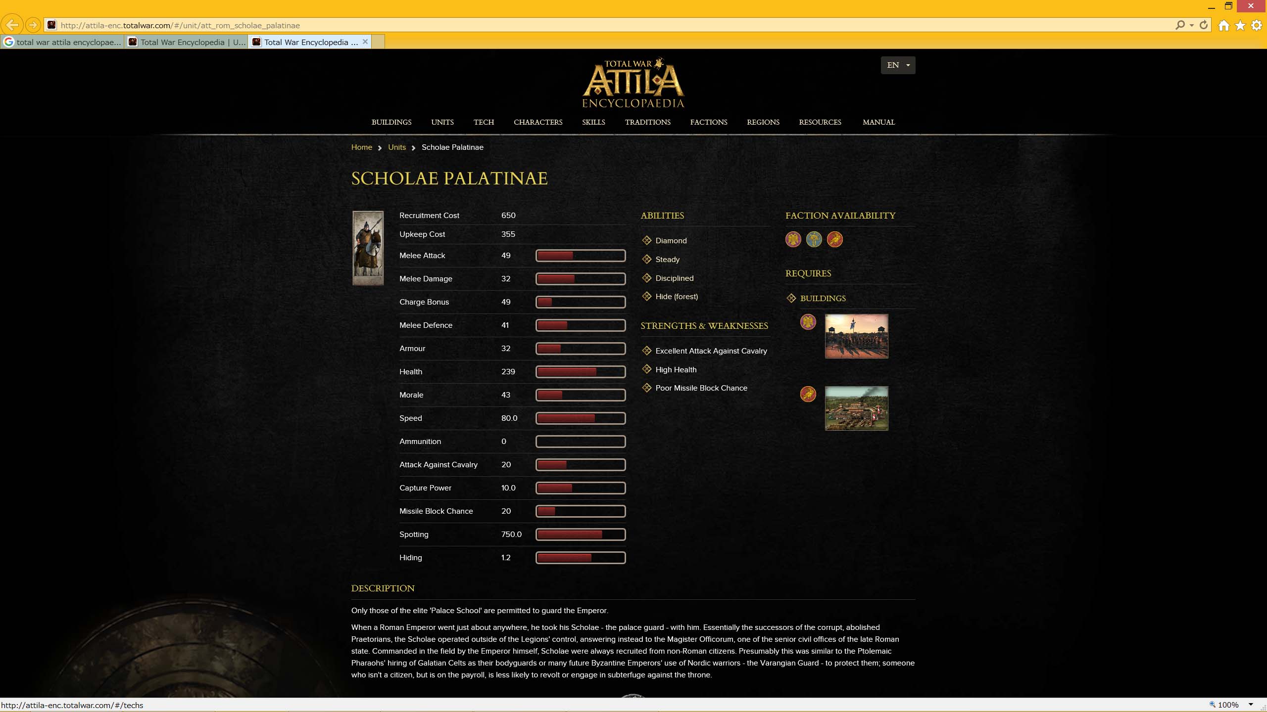Click the Buildings requirement bullet icon
The image size is (1267, 712).
tap(791, 298)
